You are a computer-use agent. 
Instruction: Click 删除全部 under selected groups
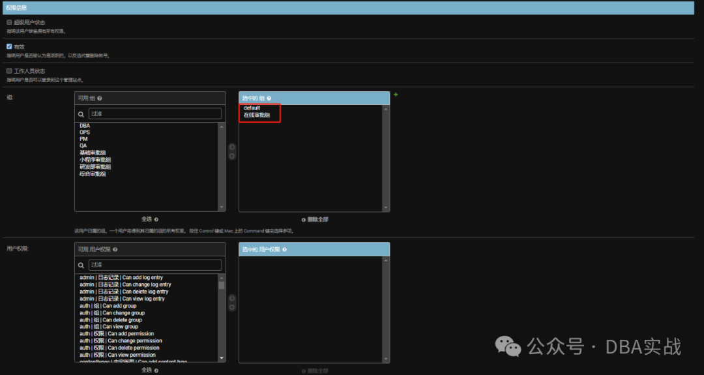coord(315,220)
